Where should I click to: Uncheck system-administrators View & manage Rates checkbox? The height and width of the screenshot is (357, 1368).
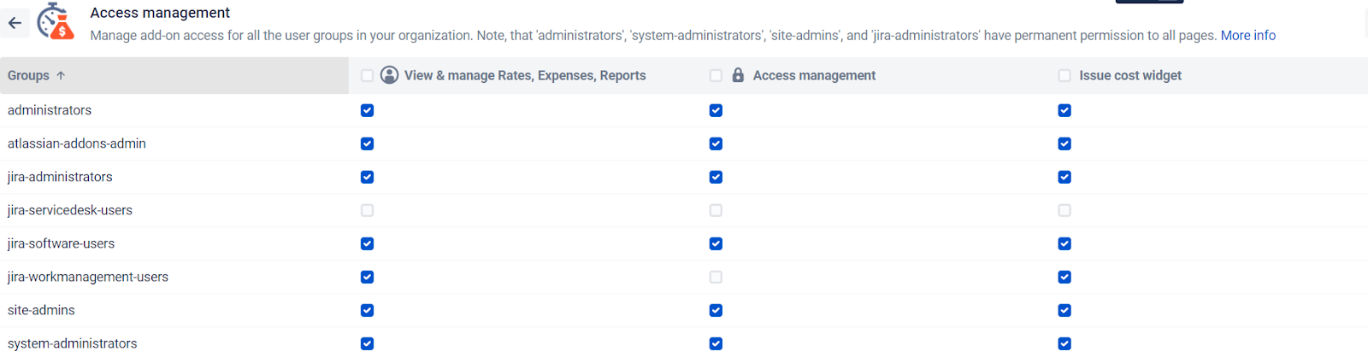click(x=368, y=343)
